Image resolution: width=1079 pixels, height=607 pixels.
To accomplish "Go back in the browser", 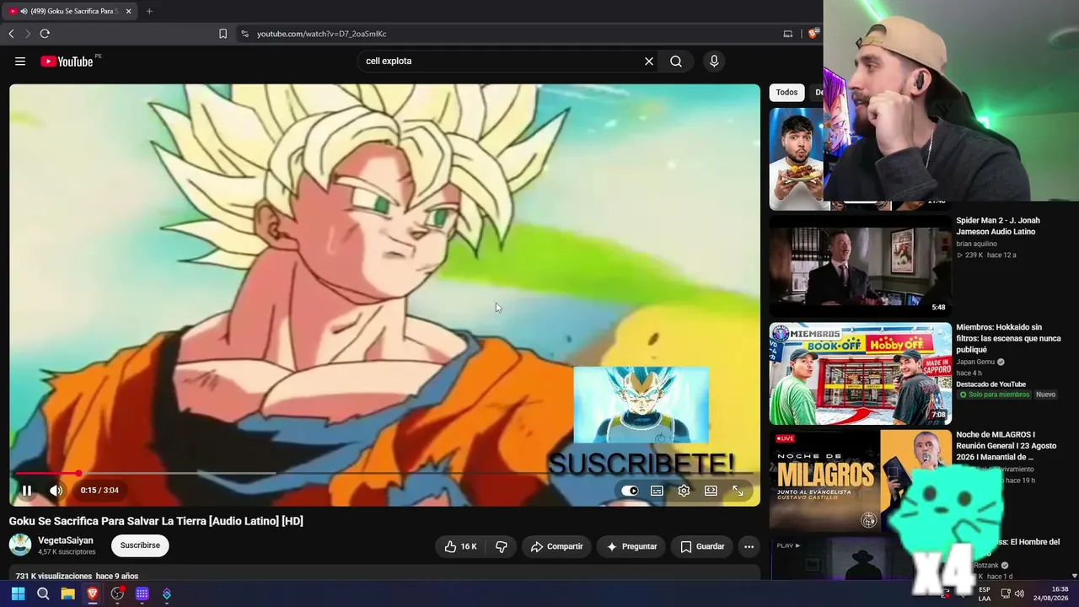I will pyautogui.click(x=11, y=34).
